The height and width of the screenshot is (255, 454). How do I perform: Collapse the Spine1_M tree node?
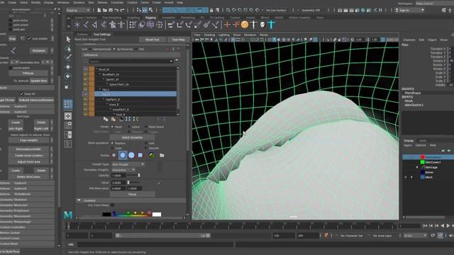coord(104,79)
